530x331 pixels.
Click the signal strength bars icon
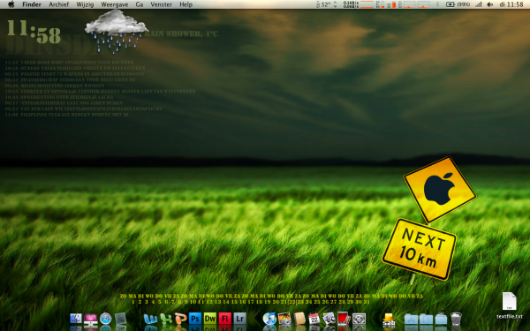point(478,4)
